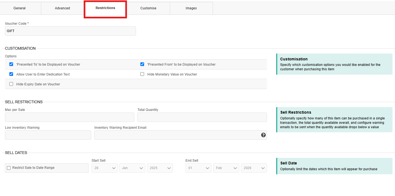This screenshot has height=196, width=395.
Task: Click Inventory Warning Recipient Email field
Action: click(180, 135)
